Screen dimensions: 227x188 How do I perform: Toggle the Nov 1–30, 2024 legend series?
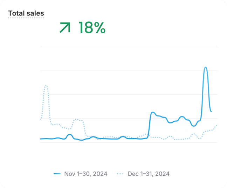[85, 174]
